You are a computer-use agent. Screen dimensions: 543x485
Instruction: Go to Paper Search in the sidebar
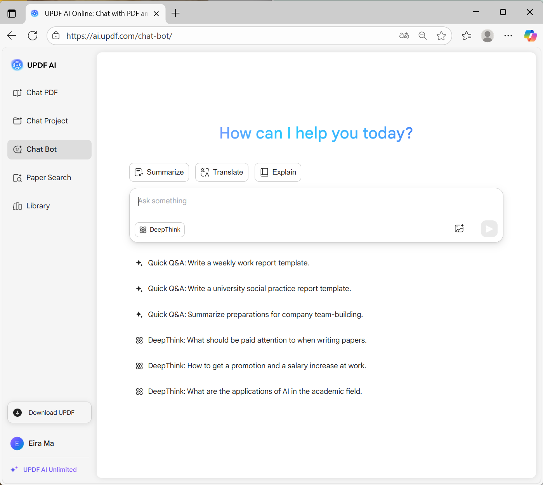(49, 178)
